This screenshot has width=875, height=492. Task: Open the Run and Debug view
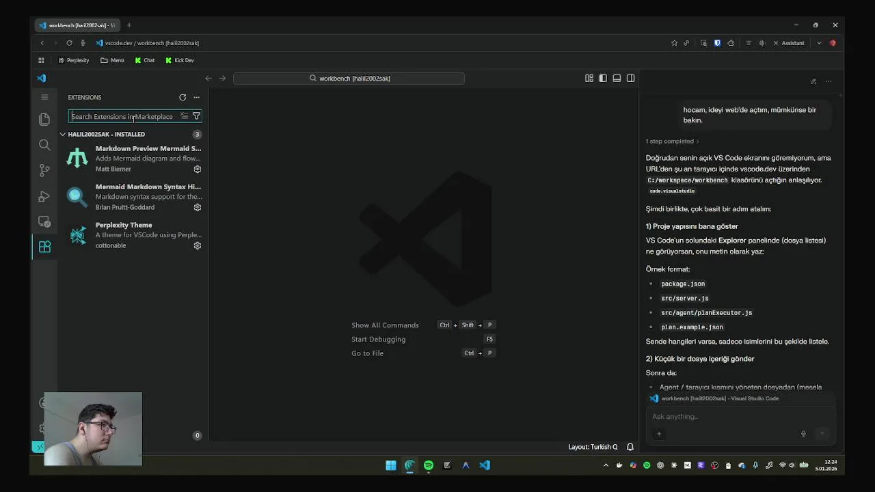pyautogui.click(x=44, y=196)
